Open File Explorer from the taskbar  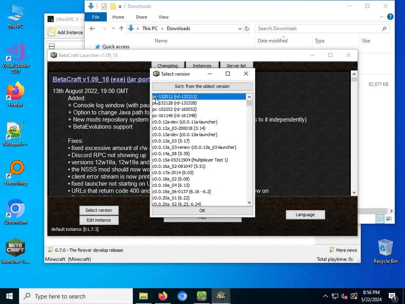click(143, 296)
